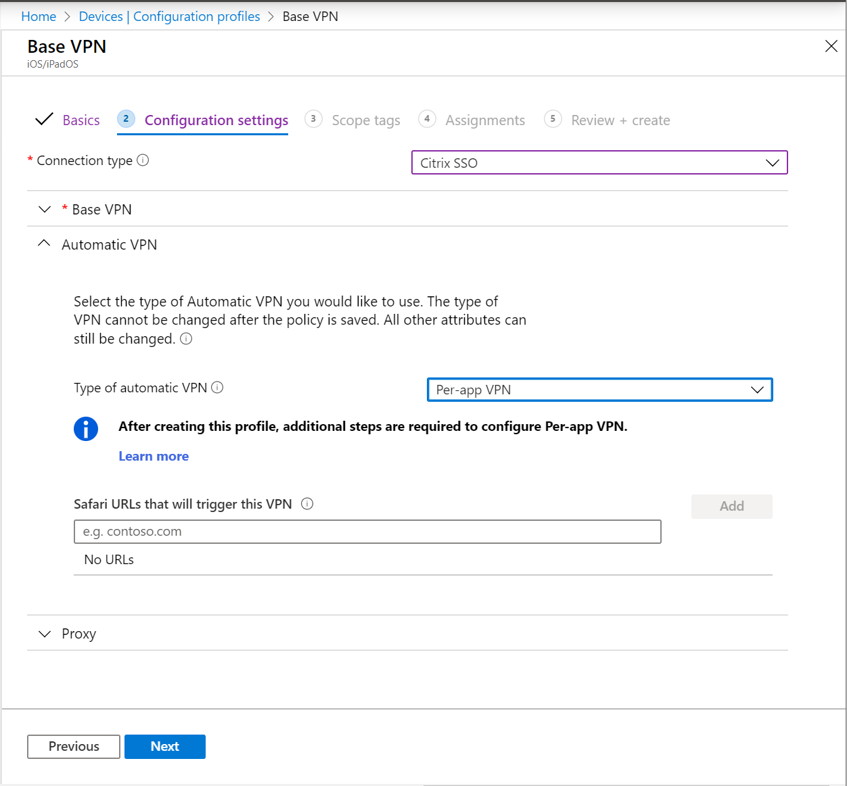Viewport: 847px width, 786px height.
Task: Go to the Basics tab
Action: [81, 120]
